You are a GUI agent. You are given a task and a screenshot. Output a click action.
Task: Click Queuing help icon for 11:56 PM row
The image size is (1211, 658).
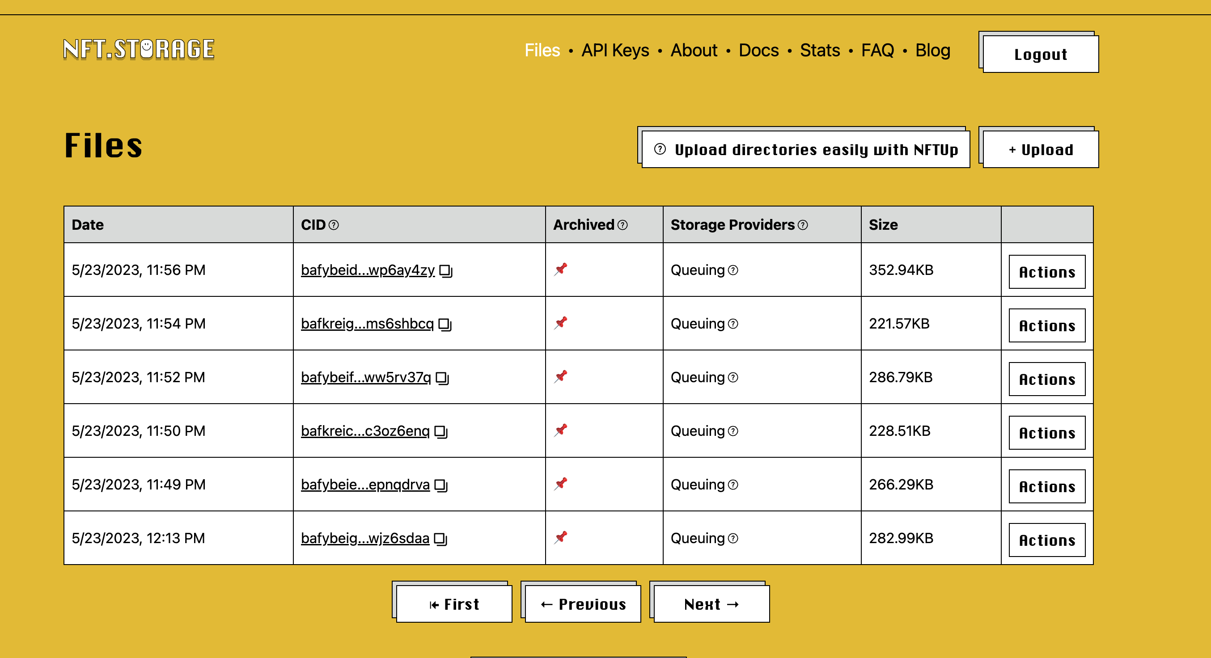733,270
